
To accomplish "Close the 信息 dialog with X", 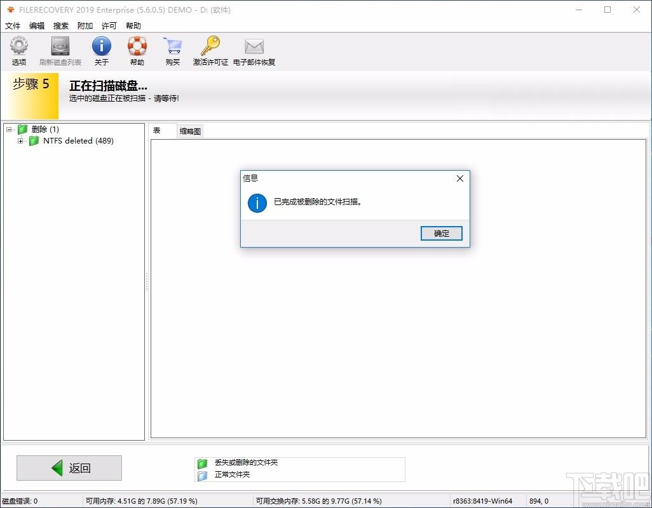I will click(460, 178).
